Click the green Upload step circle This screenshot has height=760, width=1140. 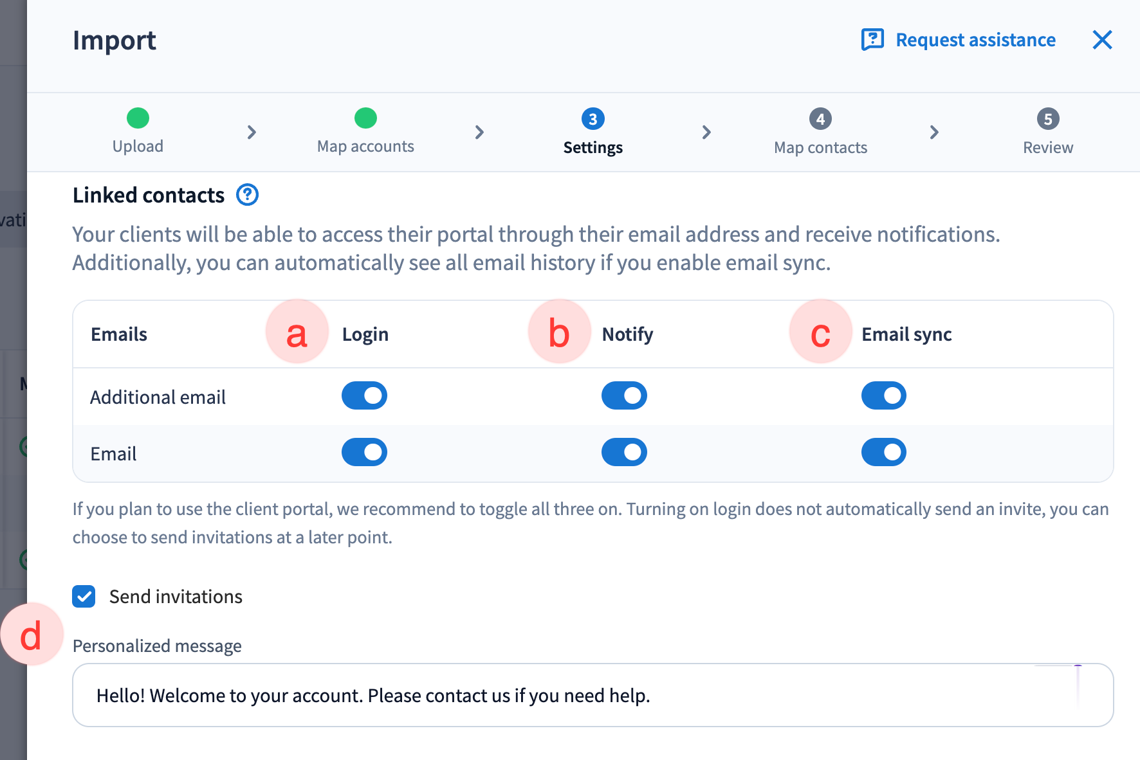pyautogui.click(x=138, y=118)
